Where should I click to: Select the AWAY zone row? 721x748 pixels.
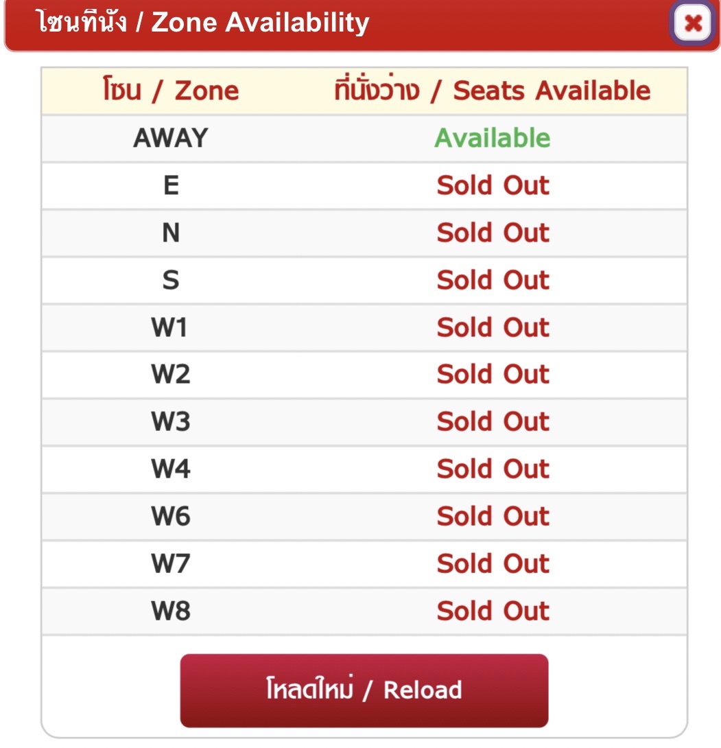pos(364,139)
